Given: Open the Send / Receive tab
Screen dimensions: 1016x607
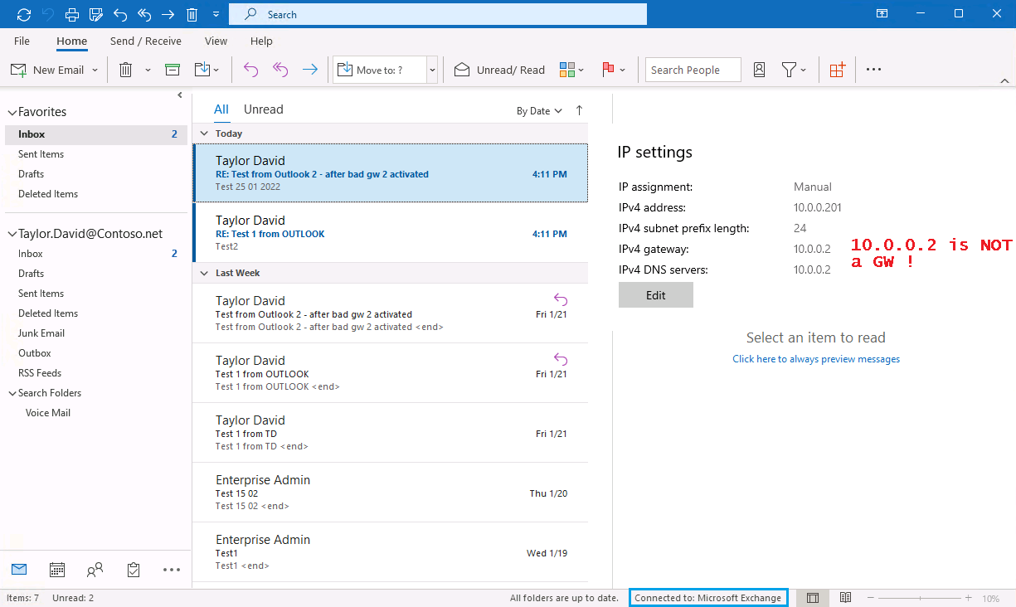Looking at the screenshot, I should click(x=146, y=41).
